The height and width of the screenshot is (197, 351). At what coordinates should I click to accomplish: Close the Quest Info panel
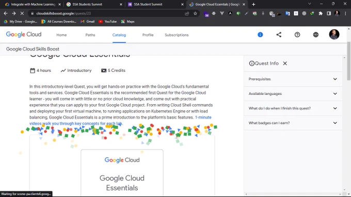point(285,63)
